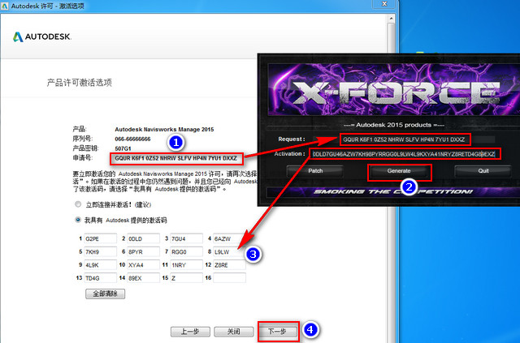Viewport: 520px width, 343px height.
Task: Click activation code field 15 containing Z
Action: pos(186,278)
